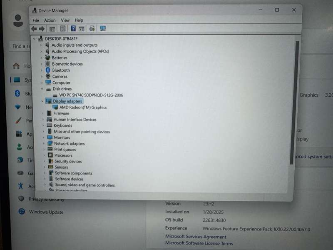Viewport: 333px width, 250px height.
Task: Click the Forward arrow in Device Manager toolbar
Action: click(42, 29)
